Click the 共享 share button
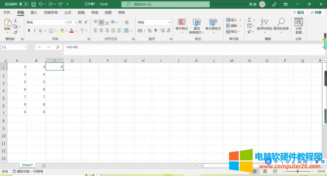This screenshot has width=327, height=176. [x=316, y=13]
